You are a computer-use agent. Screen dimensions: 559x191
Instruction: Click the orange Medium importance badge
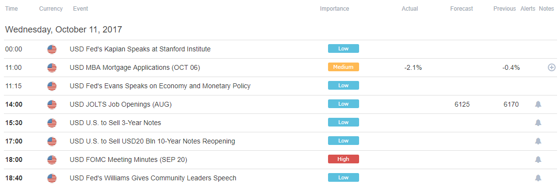click(344, 67)
